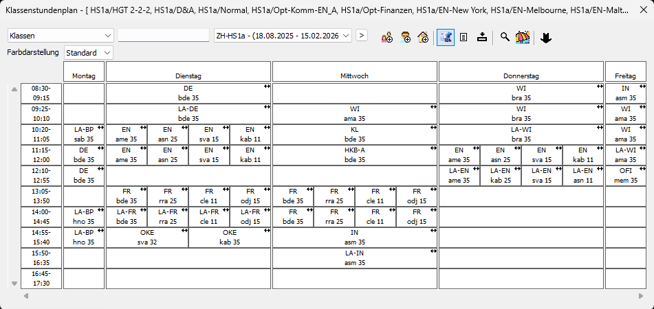Select the LA-FR bde 35 lesson cell
This screenshot has height=309, width=654.
tap(127, 216)
